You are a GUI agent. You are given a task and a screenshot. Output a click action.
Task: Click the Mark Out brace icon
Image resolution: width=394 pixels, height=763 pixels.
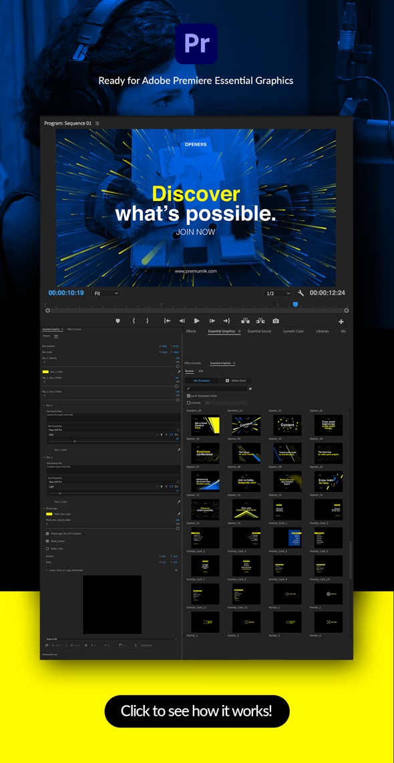pos(148,321)
